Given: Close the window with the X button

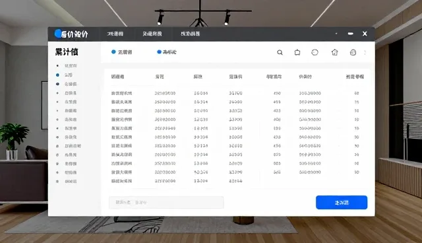Looking at the screenshot, I should 365,34.
